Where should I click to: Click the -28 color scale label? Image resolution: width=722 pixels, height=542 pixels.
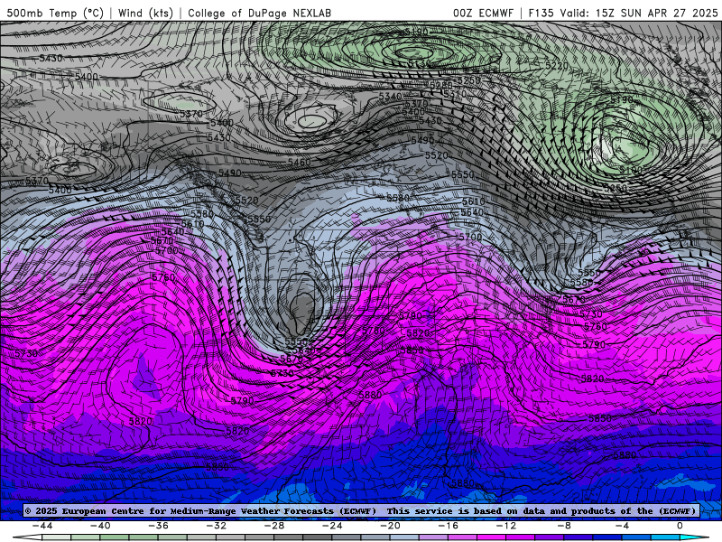274,526
